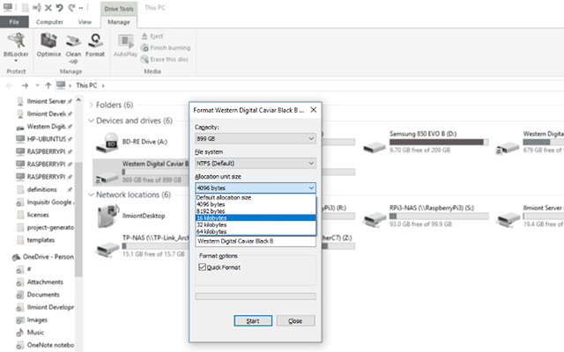Toggle the Quick Format checkbox
Screen dimensions: 564x352
(202, 267)
